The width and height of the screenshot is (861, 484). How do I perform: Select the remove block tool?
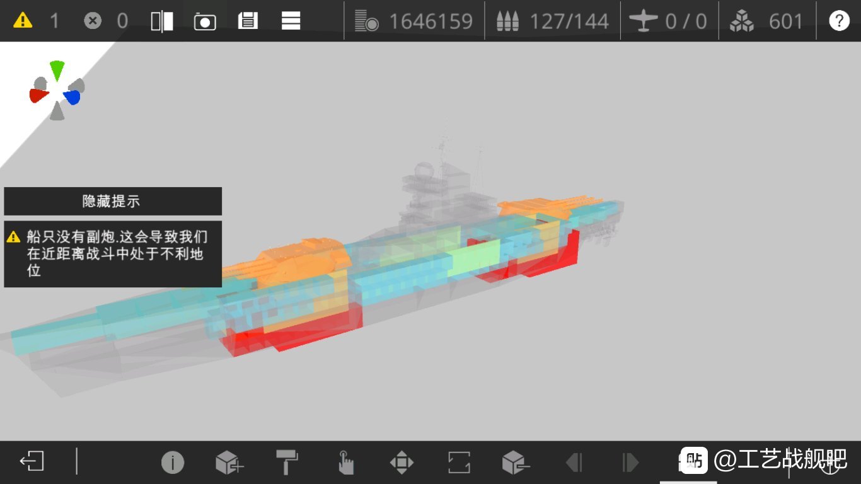coord(516,463)
